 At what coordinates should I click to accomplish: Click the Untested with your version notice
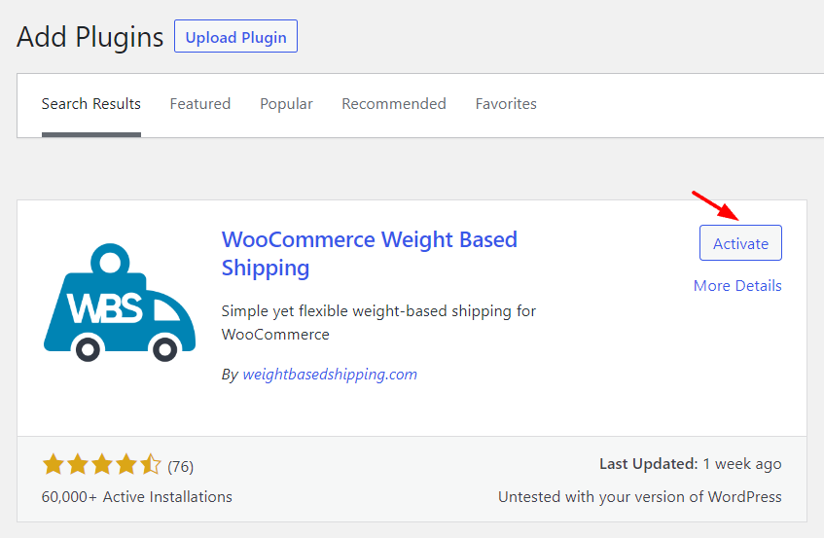coord(639,497)
